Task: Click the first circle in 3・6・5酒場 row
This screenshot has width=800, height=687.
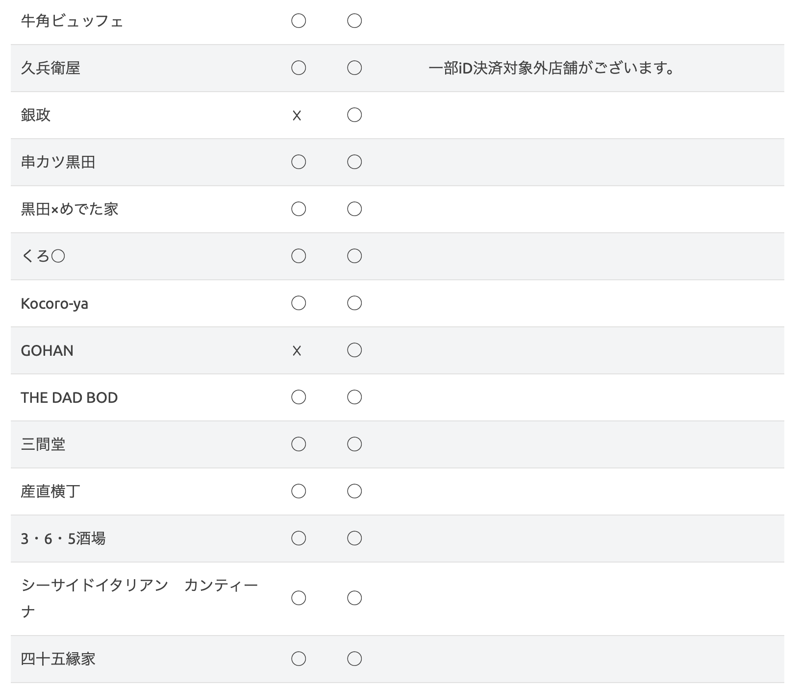Action: point(299,539)
